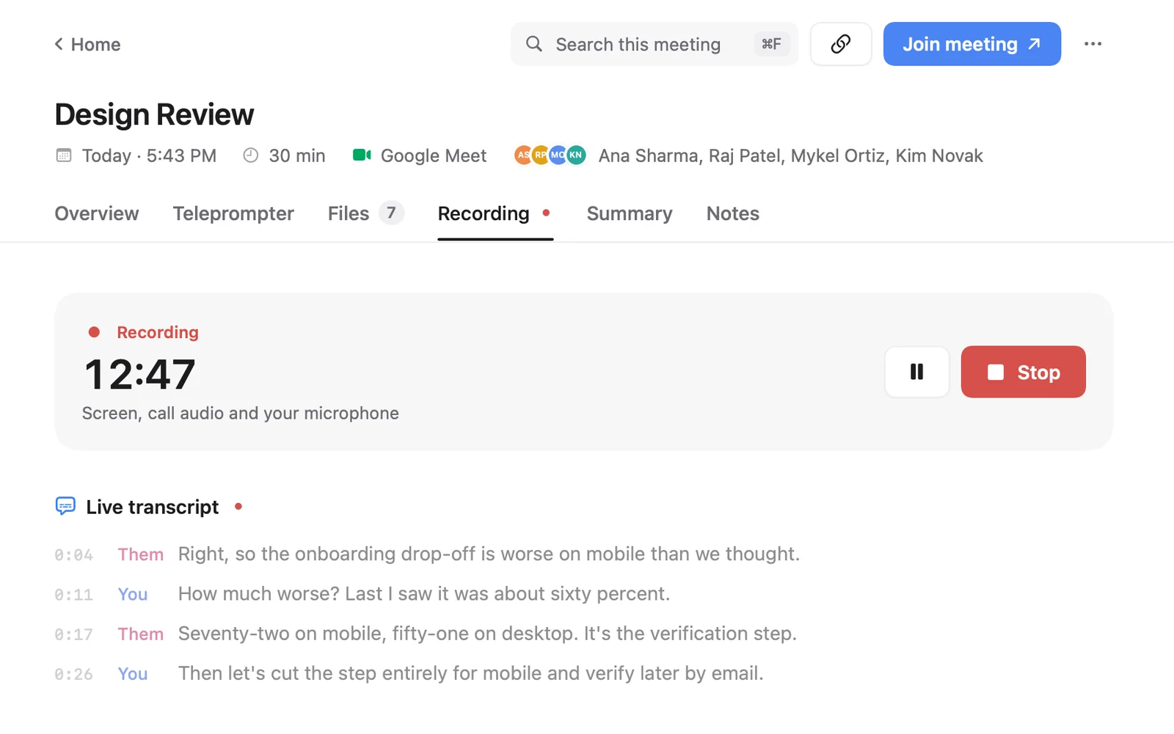Click the calendar icon beside Today
Image resolution: width=1174 pixels, height=734 pixels.
pos(64,155)
